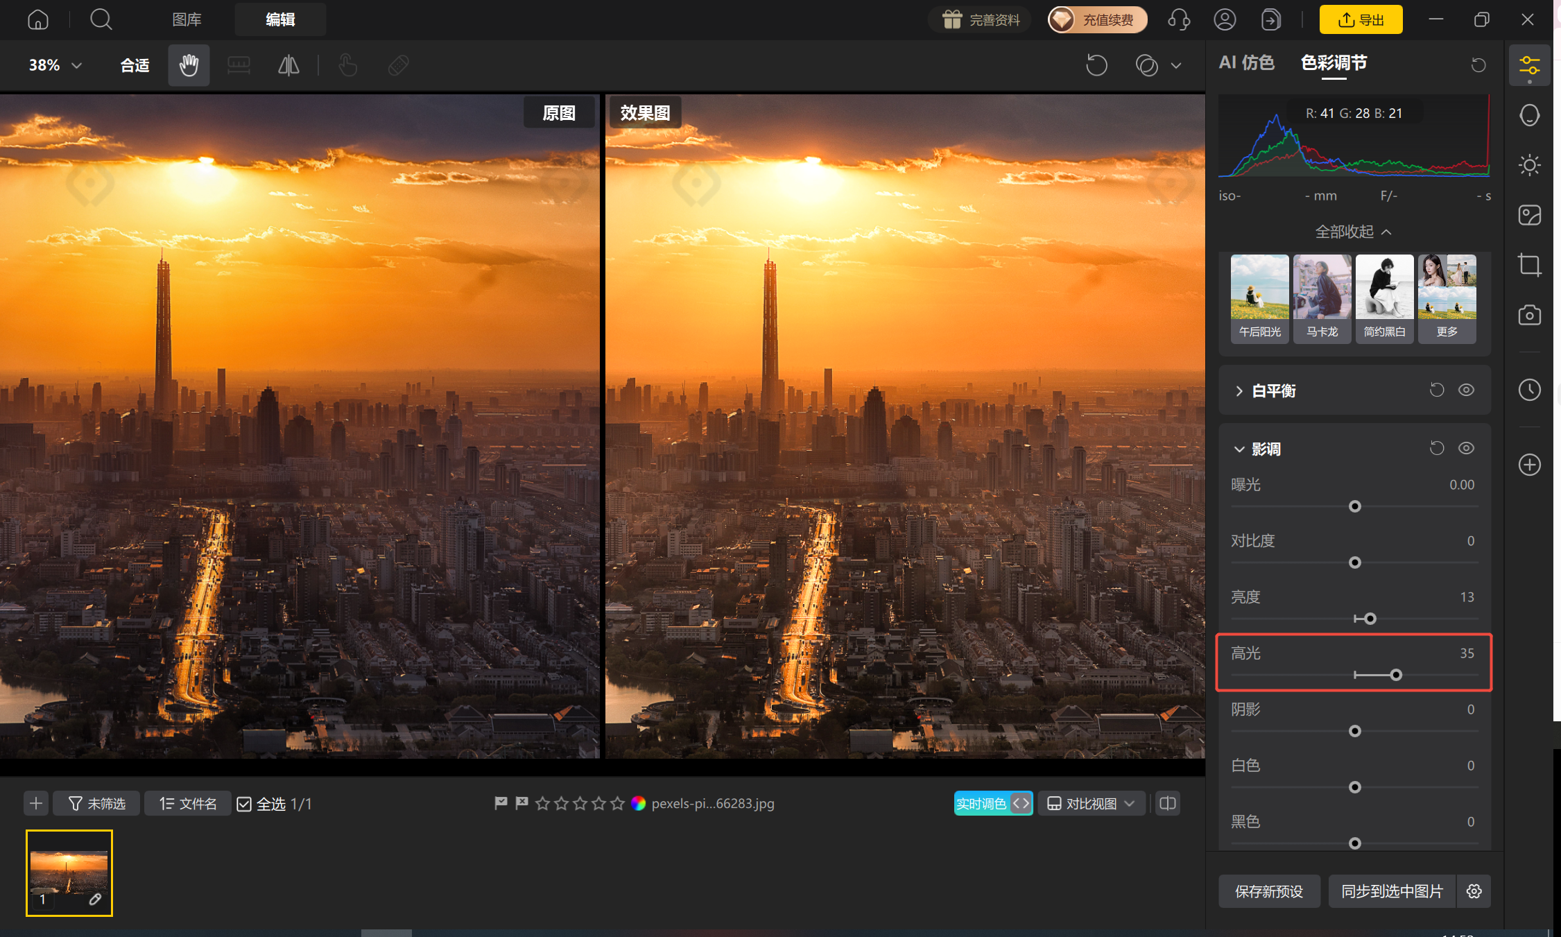The image size is (1561, 937).
Task: Click 同步到选中图片 button
Action: pos(1392,891)
